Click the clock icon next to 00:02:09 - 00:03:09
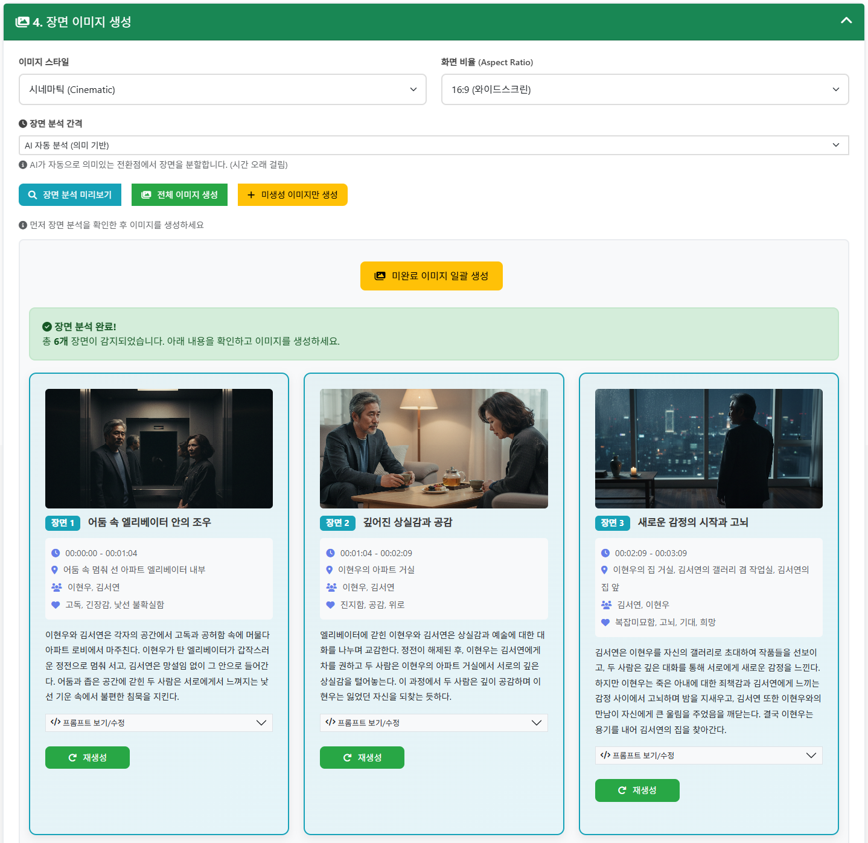868x843 pixels. [605, 553]
